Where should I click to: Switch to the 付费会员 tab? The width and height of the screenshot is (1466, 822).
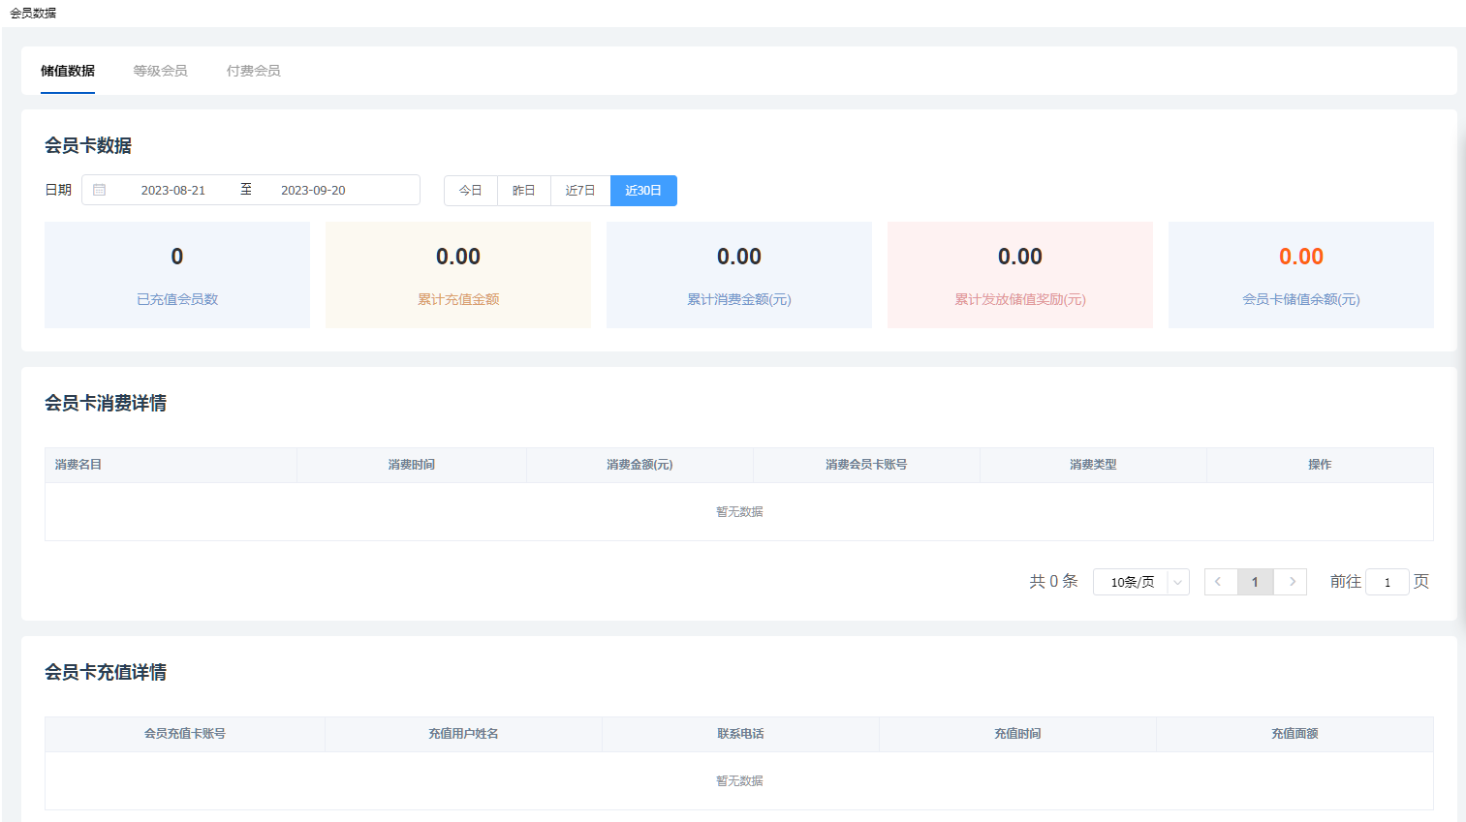254,71
